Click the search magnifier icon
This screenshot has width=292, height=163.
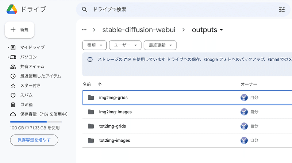pyautogui.click(x=85, y=10)
